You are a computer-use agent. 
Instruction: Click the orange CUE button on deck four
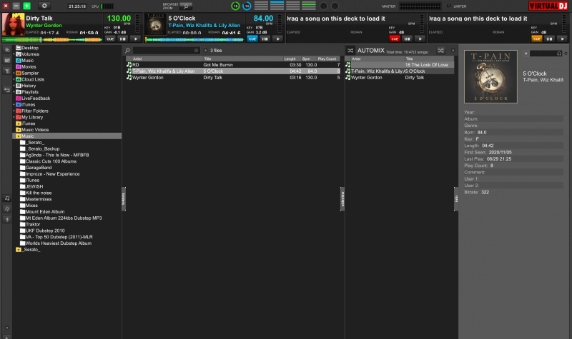(x=537, y=39)
